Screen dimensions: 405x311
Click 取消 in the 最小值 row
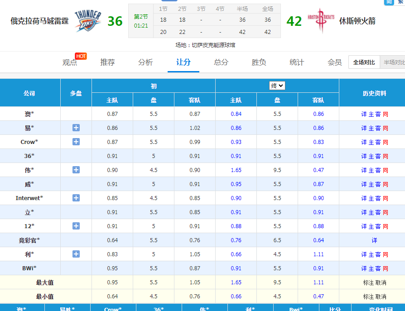(381, 297)
